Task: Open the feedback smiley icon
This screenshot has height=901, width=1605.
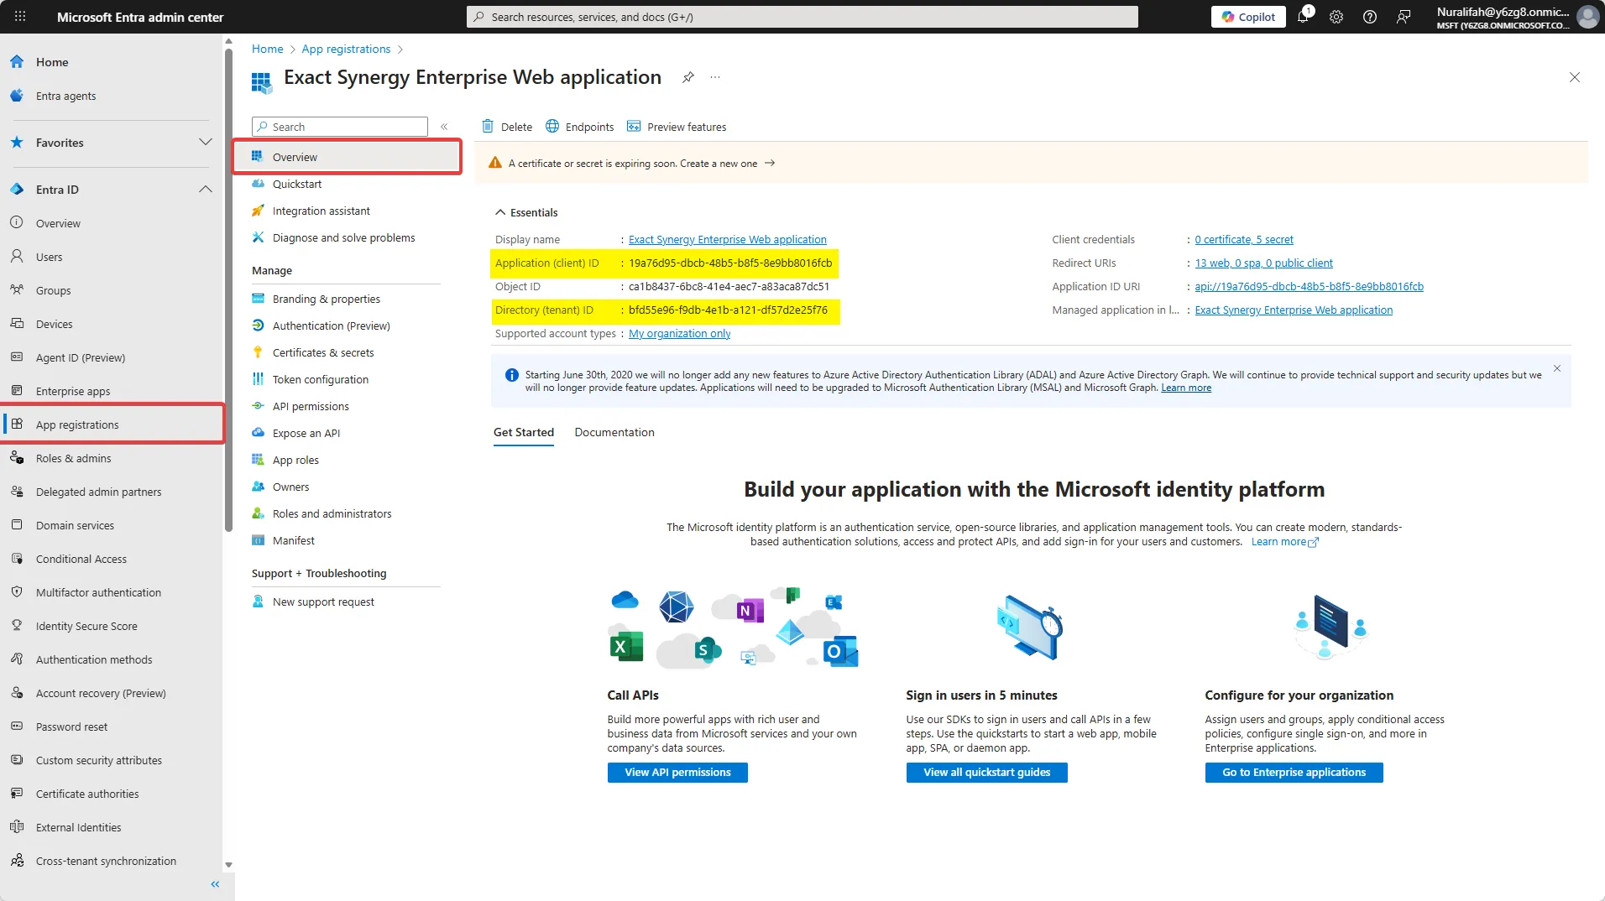Action: (1404, 16)
